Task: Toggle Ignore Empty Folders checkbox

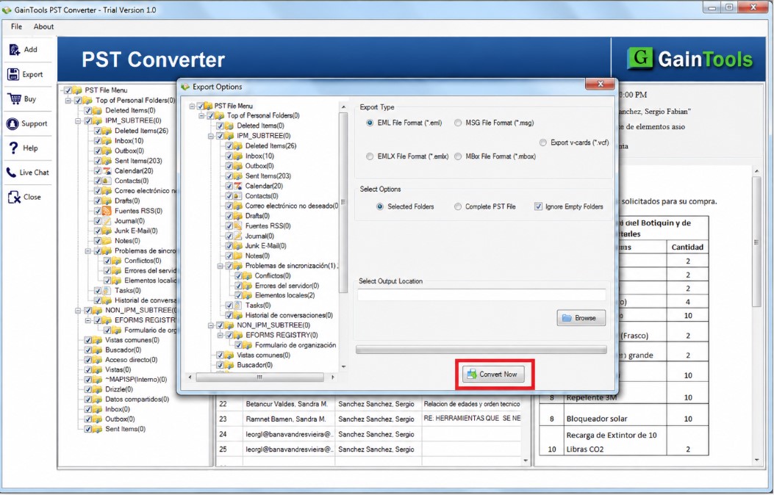Action: [x=538, y=206]
